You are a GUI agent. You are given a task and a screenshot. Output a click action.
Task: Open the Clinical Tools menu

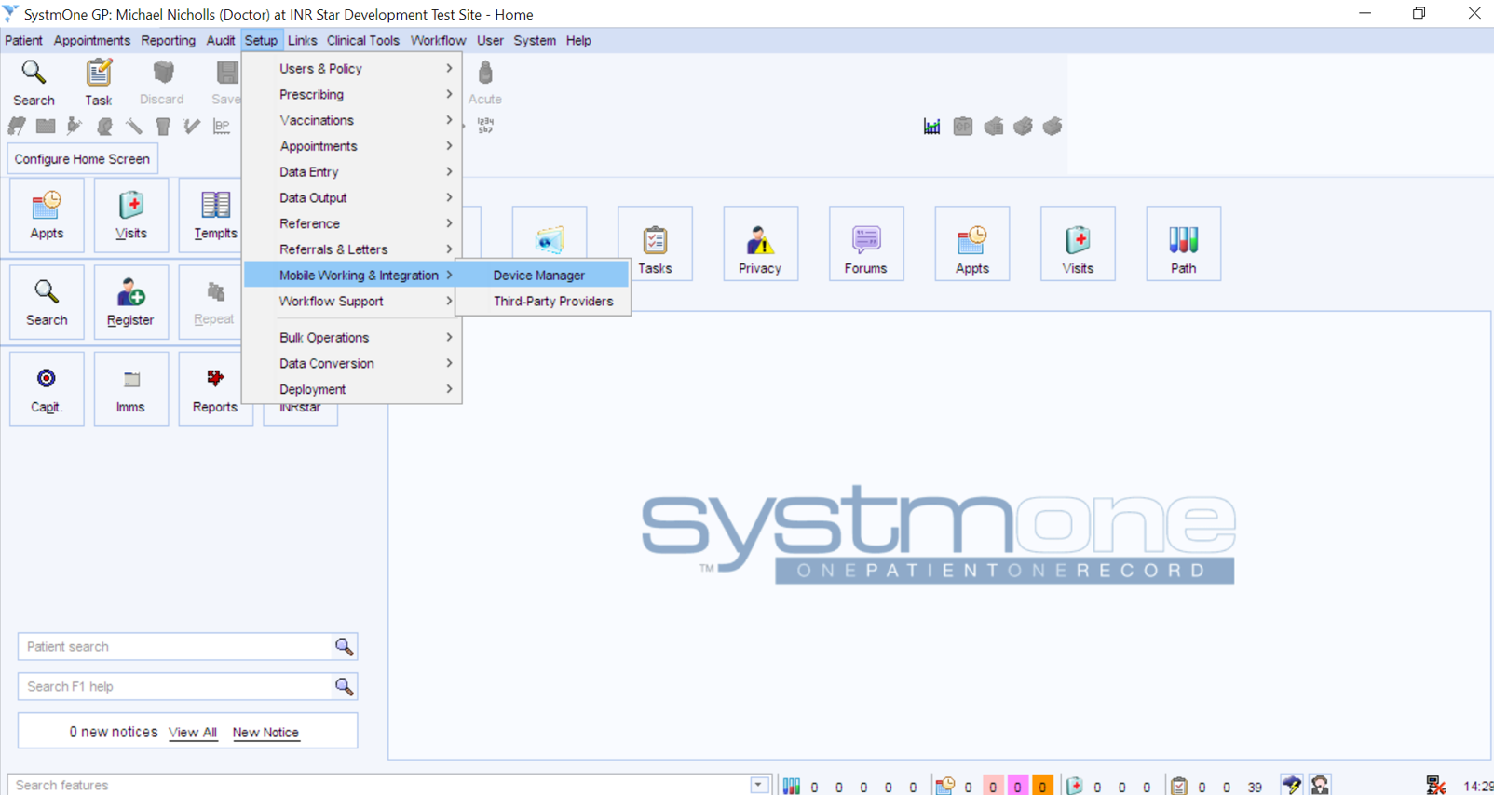(x=362, y=41)
